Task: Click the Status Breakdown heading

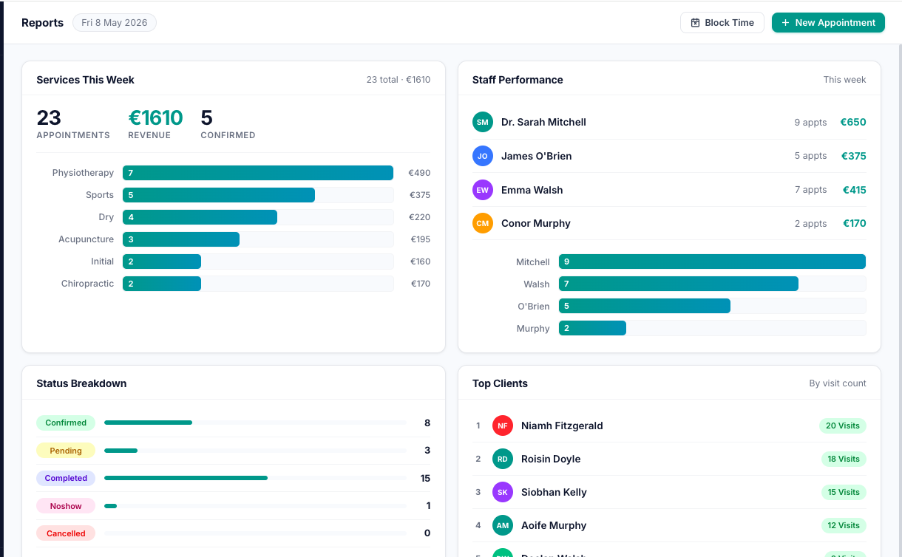Action: pyautogui.click(x=81, y=383)
